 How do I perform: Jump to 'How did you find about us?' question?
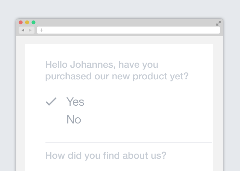coord(106,156)
